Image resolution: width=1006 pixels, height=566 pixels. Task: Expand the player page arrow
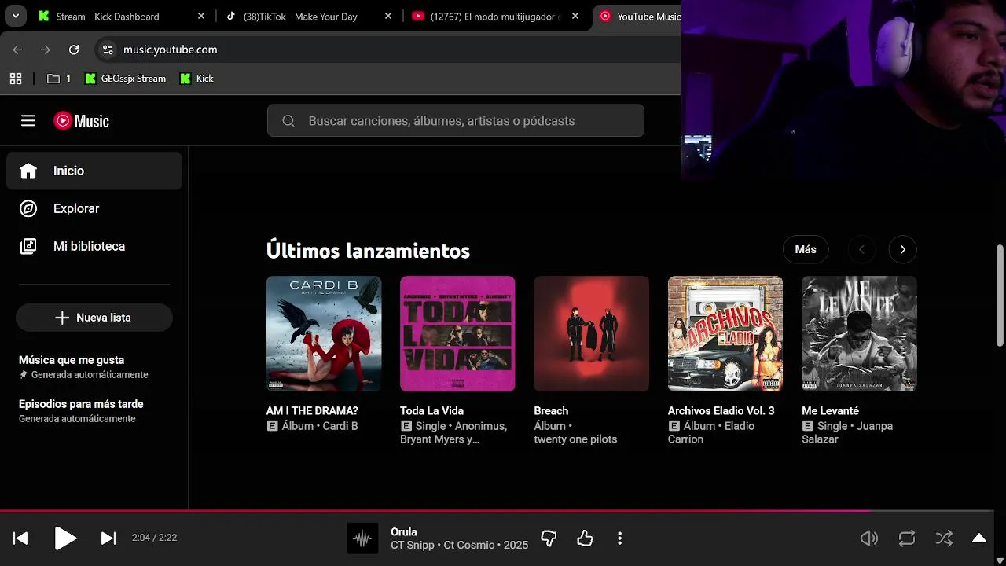[x=979, y=538]
